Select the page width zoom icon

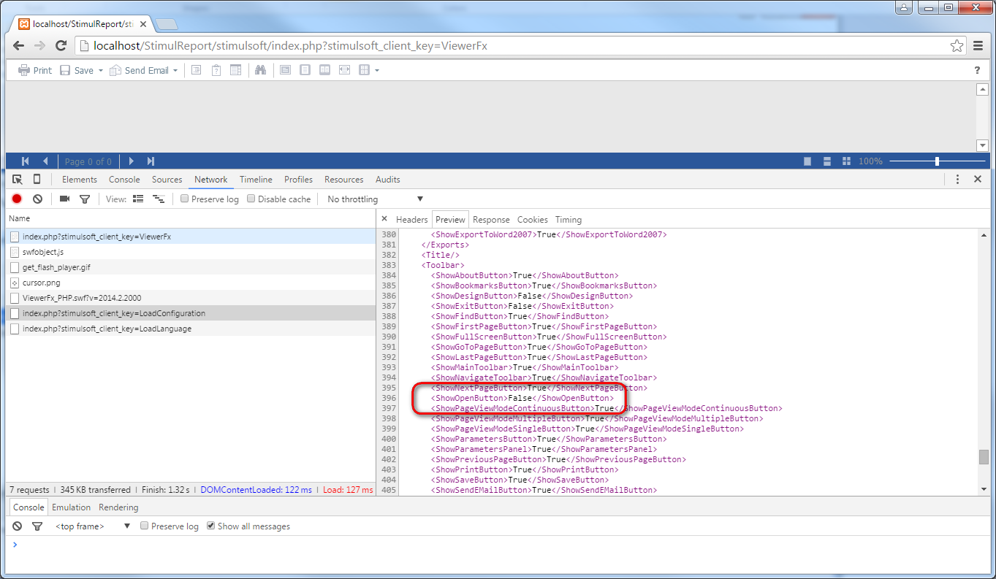pos(345,70)
